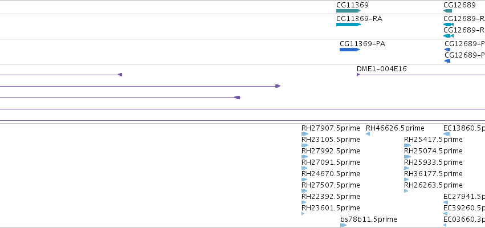This screenshot has width=485, height=228.
Task: Open the CG11369-RA label
Action: [360, 19]
